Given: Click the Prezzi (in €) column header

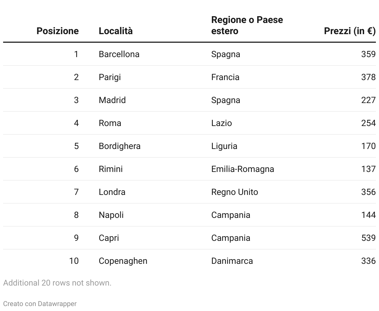Looking at the screenshot, I should click(350, 31).
